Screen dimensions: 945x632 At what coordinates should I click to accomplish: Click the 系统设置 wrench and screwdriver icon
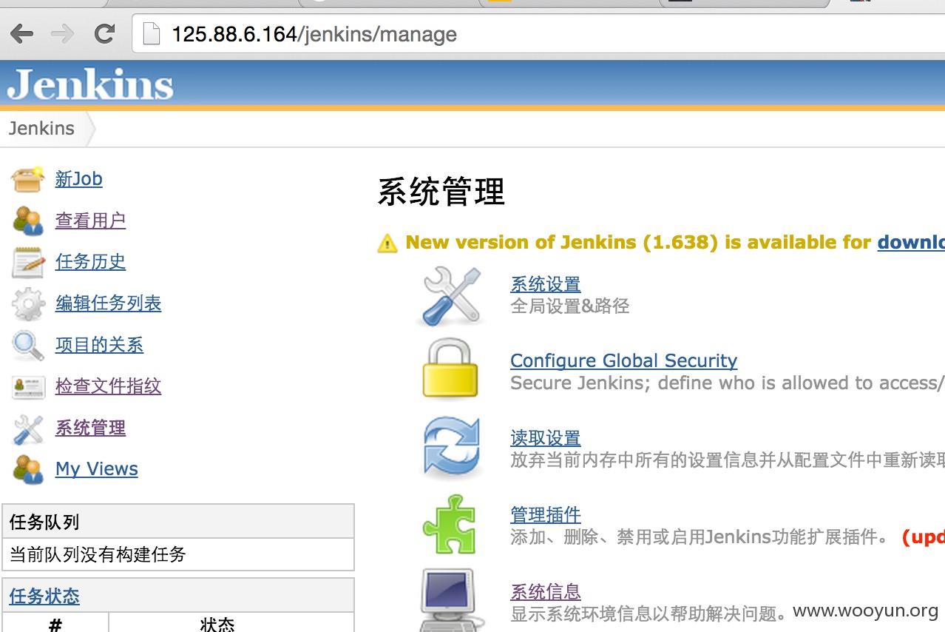[451, 297]
